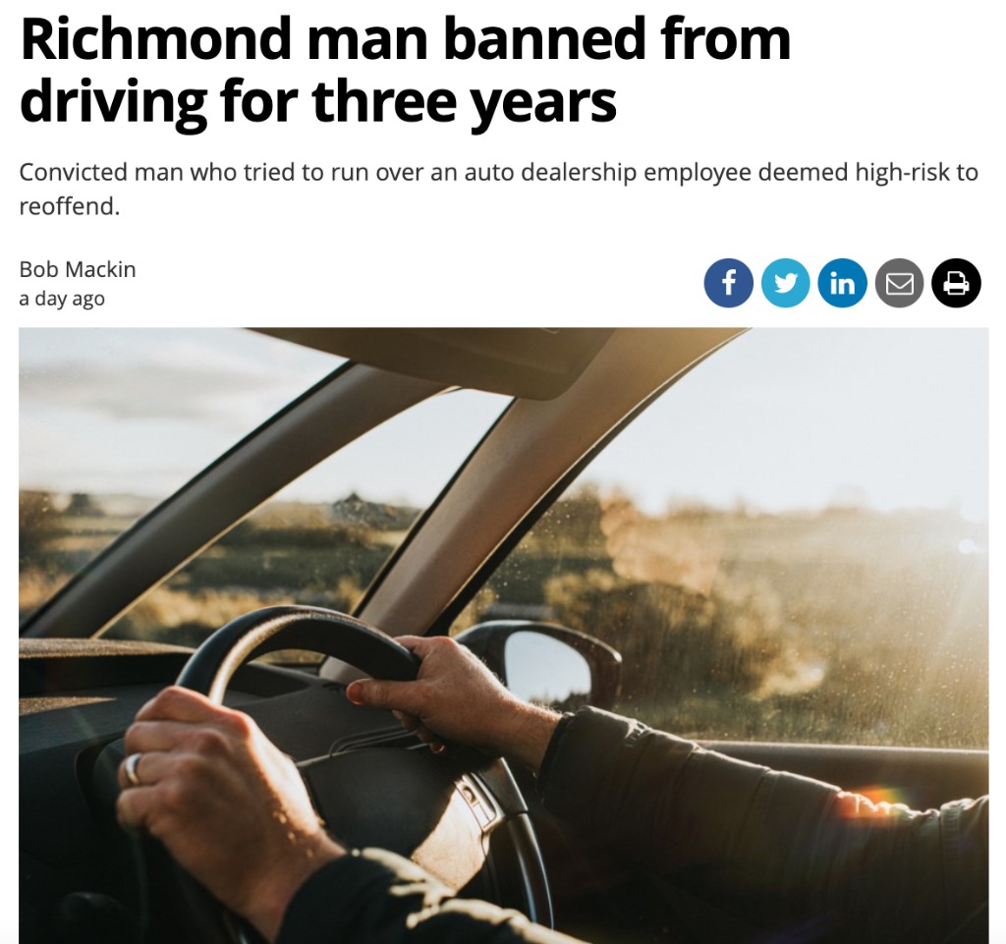Click the 'a day ago' timestamp

pyautogui.click(x=62, y=299)
